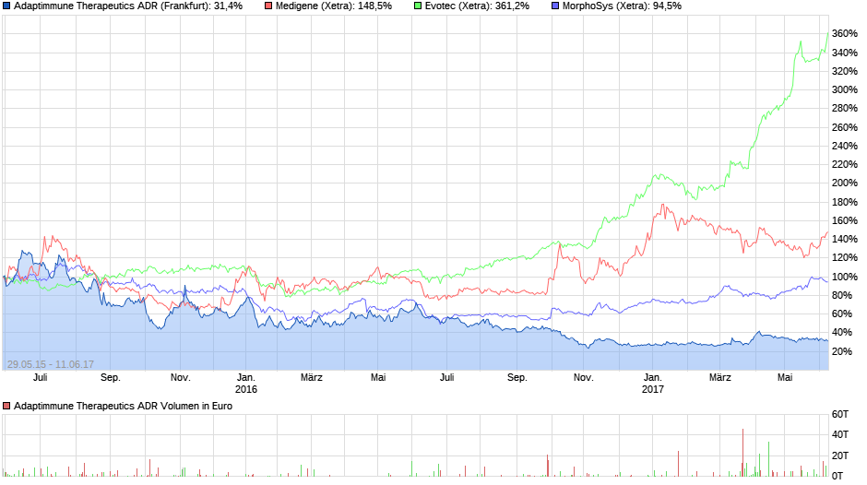
Task: Click the 60T volume axis label
Action: pyautogui.click(x=840, y=414)
